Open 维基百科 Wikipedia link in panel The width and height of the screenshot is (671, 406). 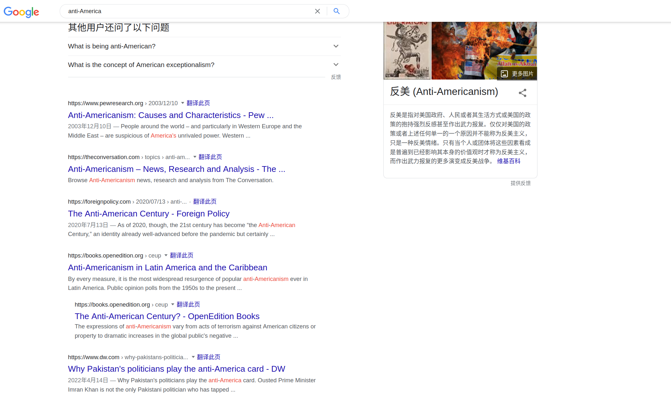click(x=509, y=161)
